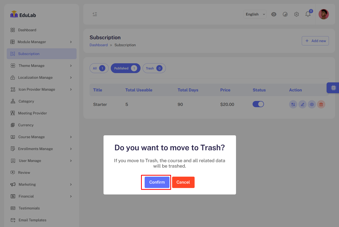Expand the Module Manager menu
Screen dimensions: 339x227
click(x=41, y=42)
